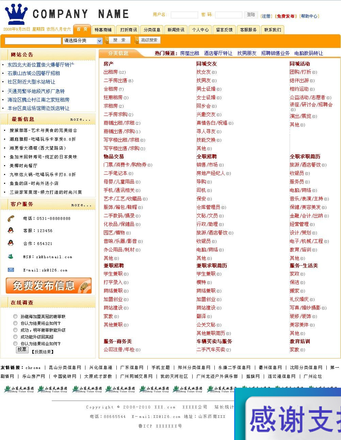Open the 帮助中心 help link
This screenshot has height=440, width=341.
click(x=309, y=16)
